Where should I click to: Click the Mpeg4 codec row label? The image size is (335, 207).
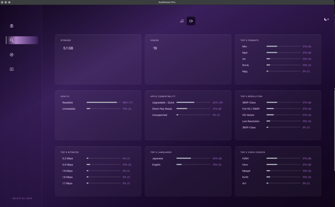tap(246, 171)
